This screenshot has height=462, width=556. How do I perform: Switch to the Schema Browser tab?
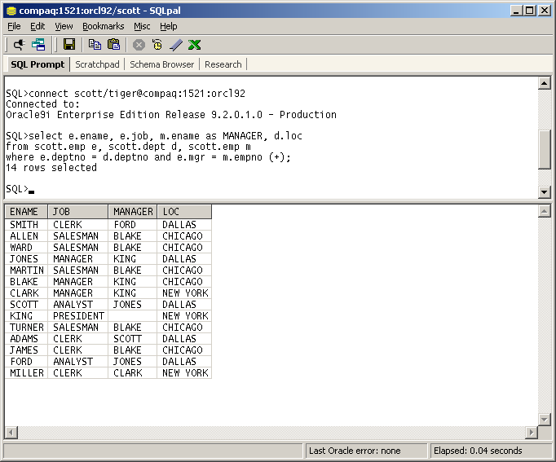pos(162,64)
